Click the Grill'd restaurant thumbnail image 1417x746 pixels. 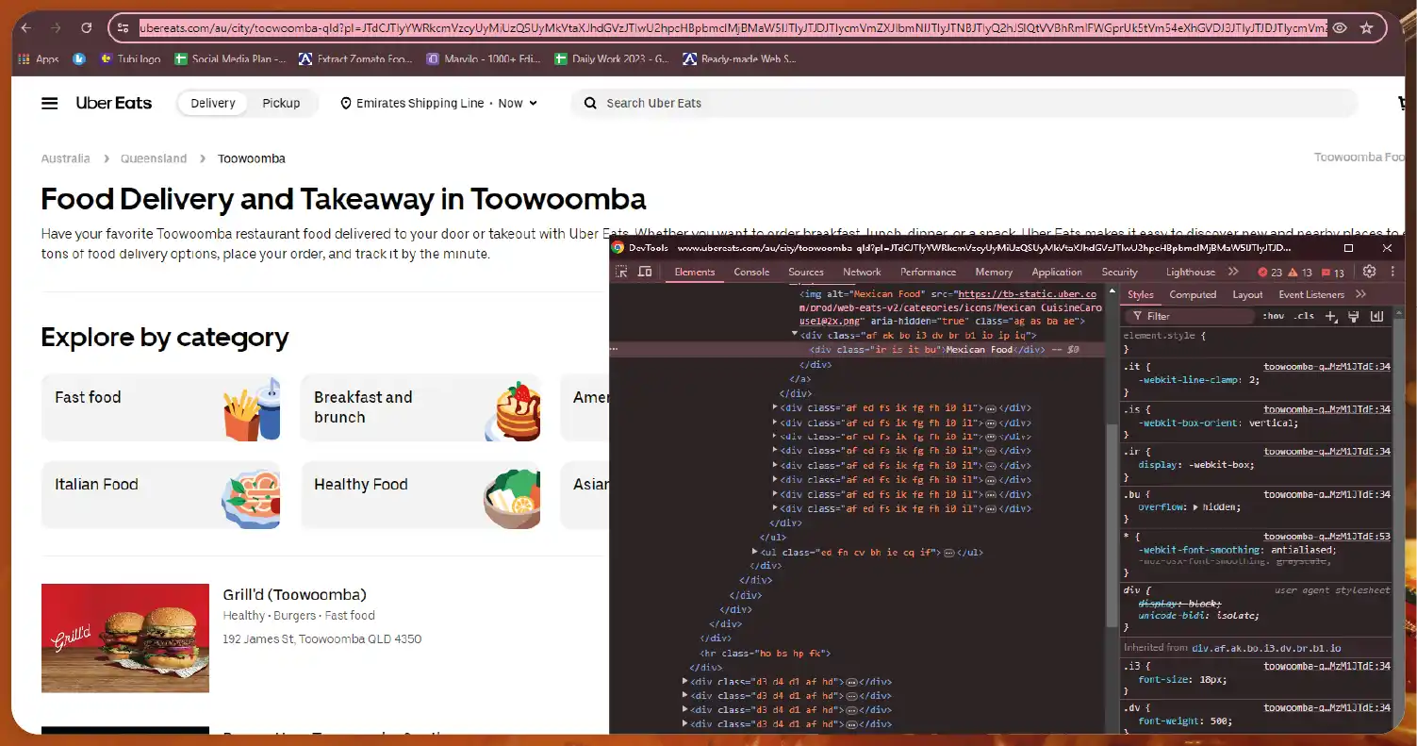coord(125,638)
